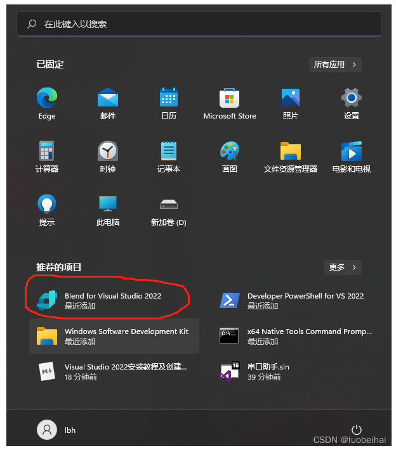The image size is (396, 450).
Task: Open Microsoft Store from pinned apps
Action: (230, 103)
